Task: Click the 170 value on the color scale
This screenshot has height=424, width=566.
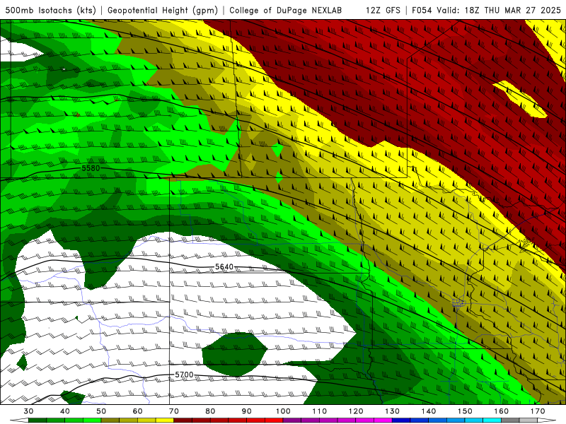Action: point(538,411)
